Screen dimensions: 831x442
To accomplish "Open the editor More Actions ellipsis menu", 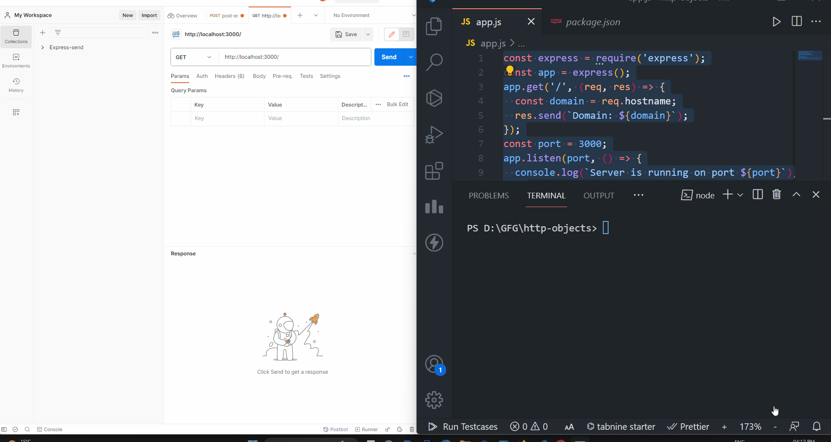I will [816, 21].
